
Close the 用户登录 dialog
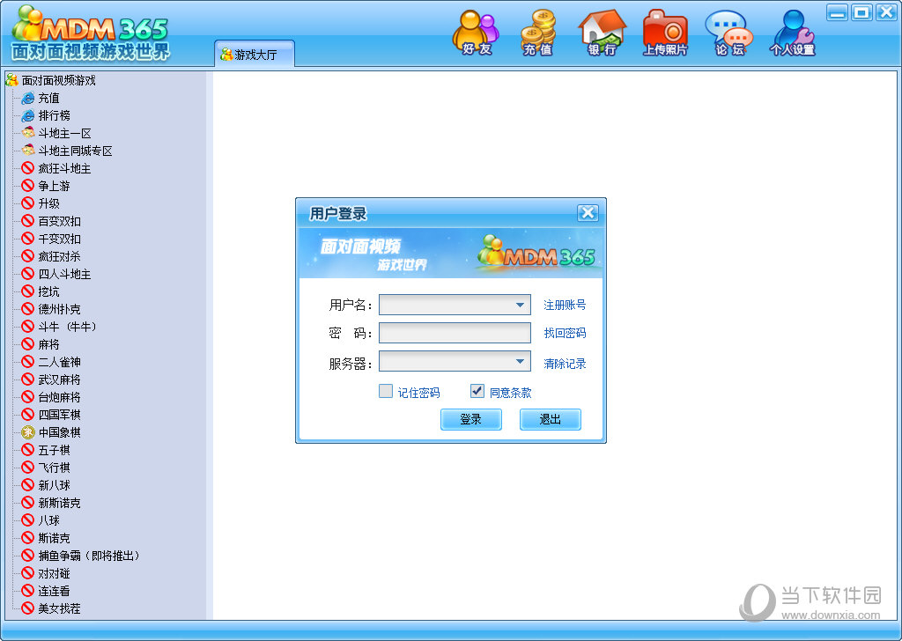pyautogui.click(x=588, y=213)
